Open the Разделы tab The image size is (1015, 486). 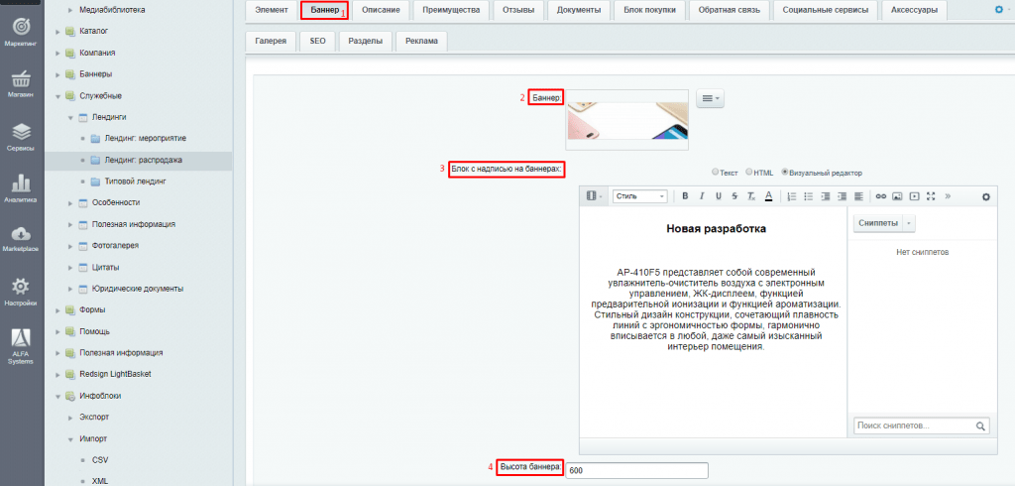365,41
